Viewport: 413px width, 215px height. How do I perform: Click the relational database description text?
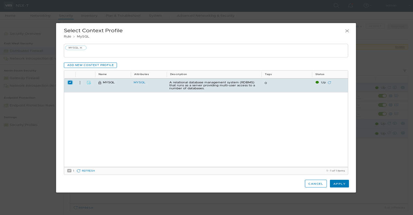tap(212, 85)
